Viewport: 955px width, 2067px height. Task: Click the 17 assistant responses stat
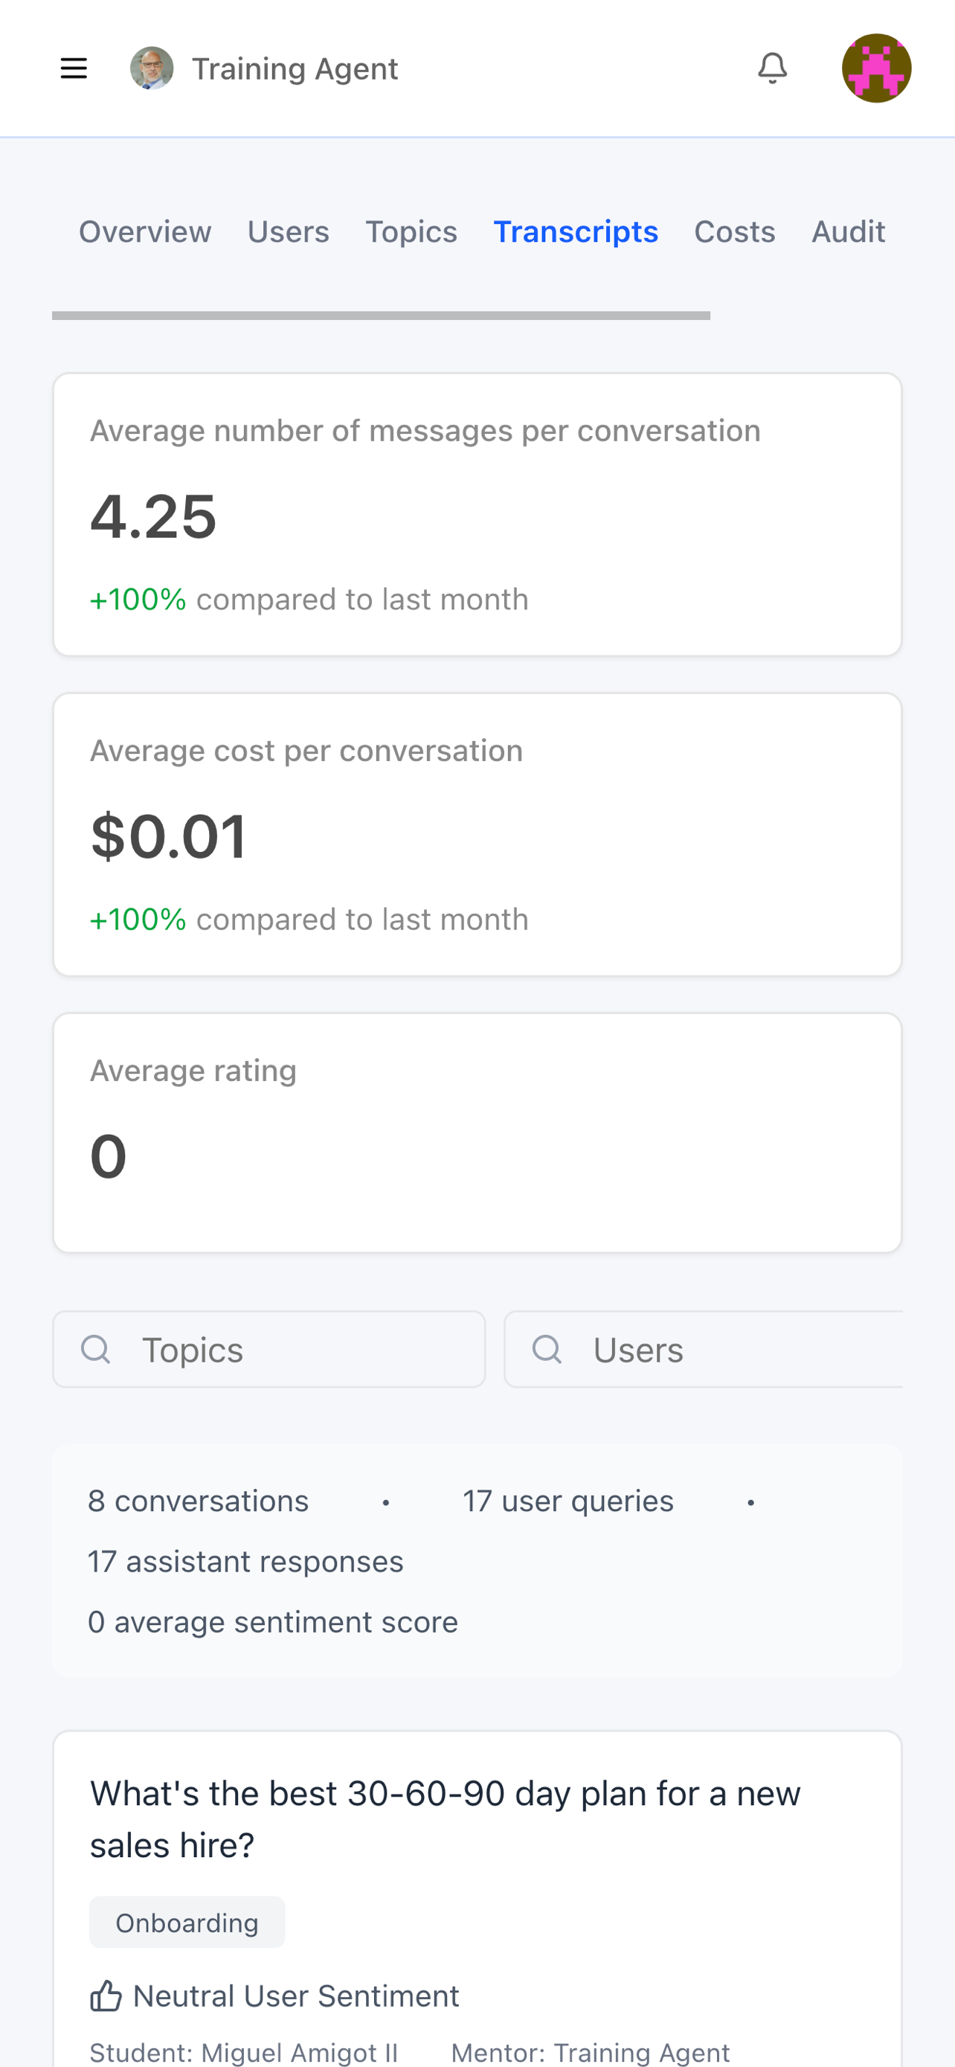[x=245, y=1562]
